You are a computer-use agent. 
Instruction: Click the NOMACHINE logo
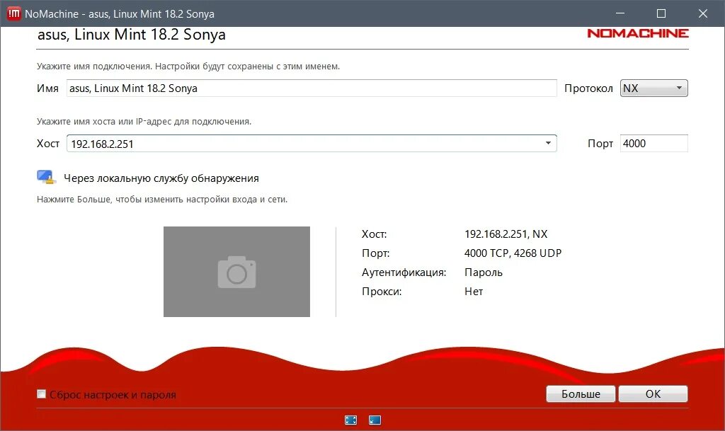pos(638,33)
